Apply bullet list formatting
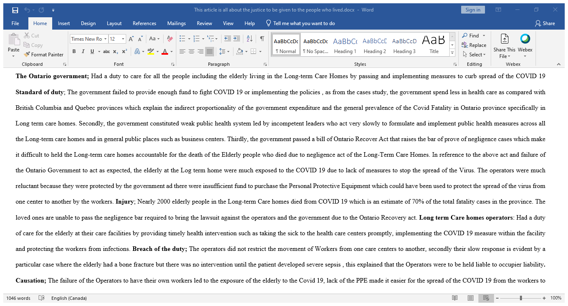Image resolution: width=568 pixels, height=306 pixels. 182,39
